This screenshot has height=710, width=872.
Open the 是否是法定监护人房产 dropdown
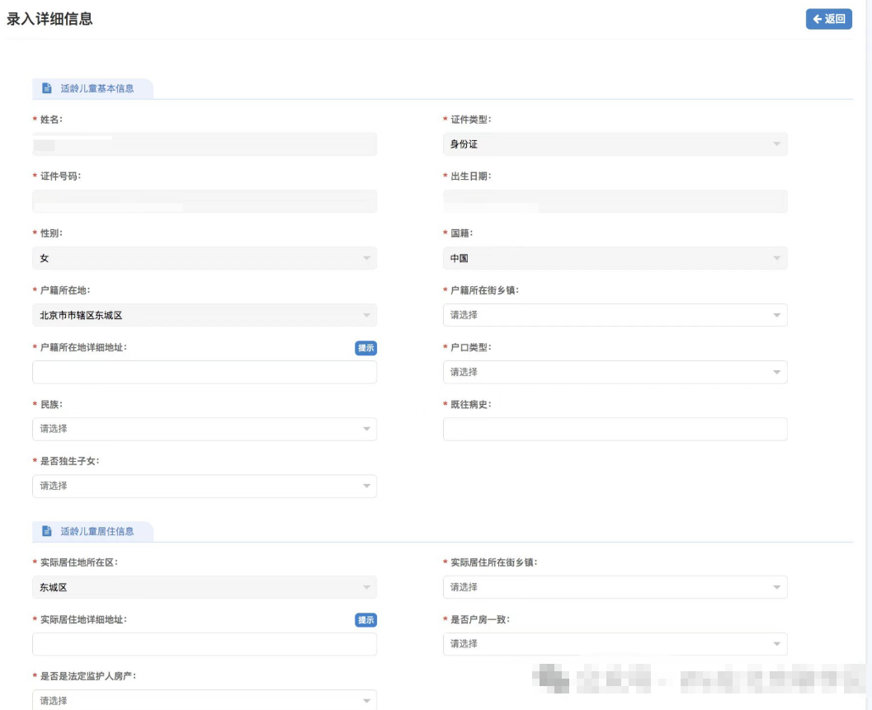click(204, 700)
